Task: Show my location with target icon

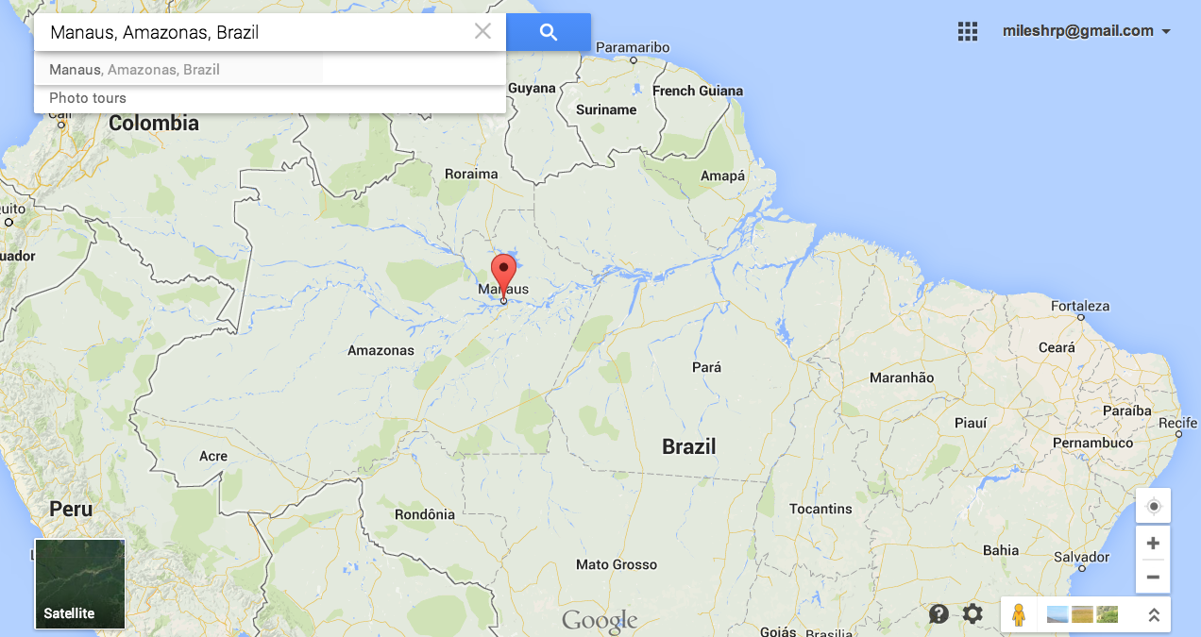Action: (x=1153, y=507)
